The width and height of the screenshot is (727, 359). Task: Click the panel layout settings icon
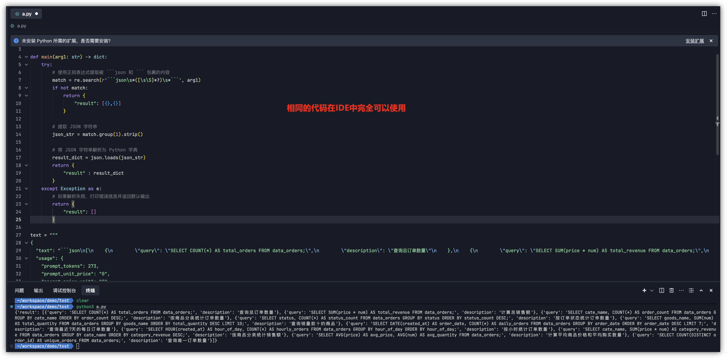691,290
